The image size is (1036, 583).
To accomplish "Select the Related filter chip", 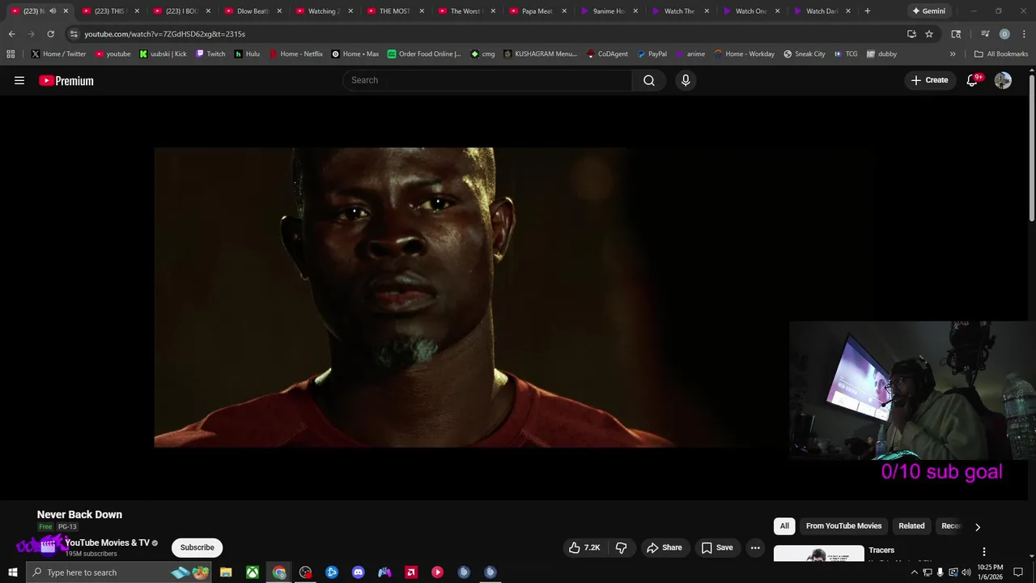I will [911, 526].
